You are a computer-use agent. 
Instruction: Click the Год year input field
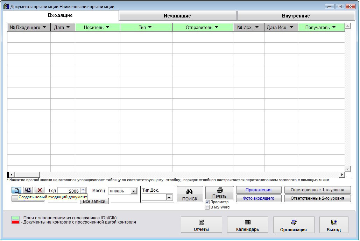(x=69, y=191)
